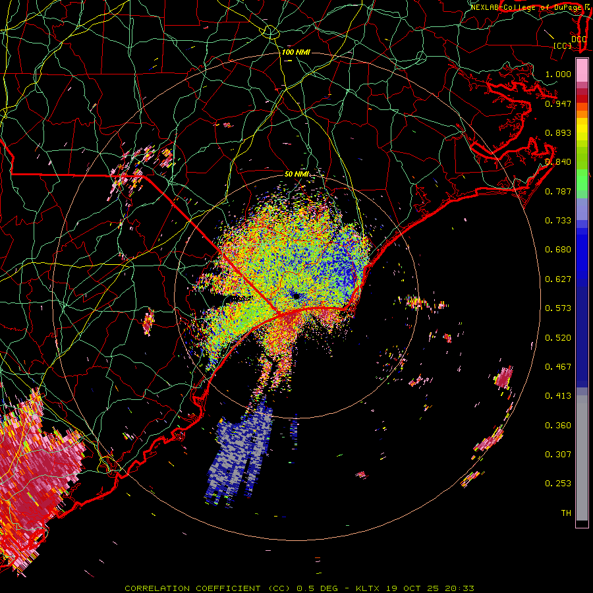Click the 19 OCT 25 date text
Viewport: 593px width, 593px height.
(412, 588)
